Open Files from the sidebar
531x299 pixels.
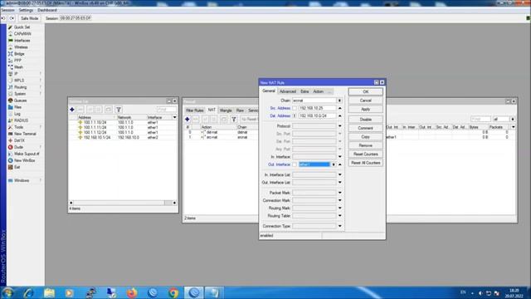(x=17, y=107)
